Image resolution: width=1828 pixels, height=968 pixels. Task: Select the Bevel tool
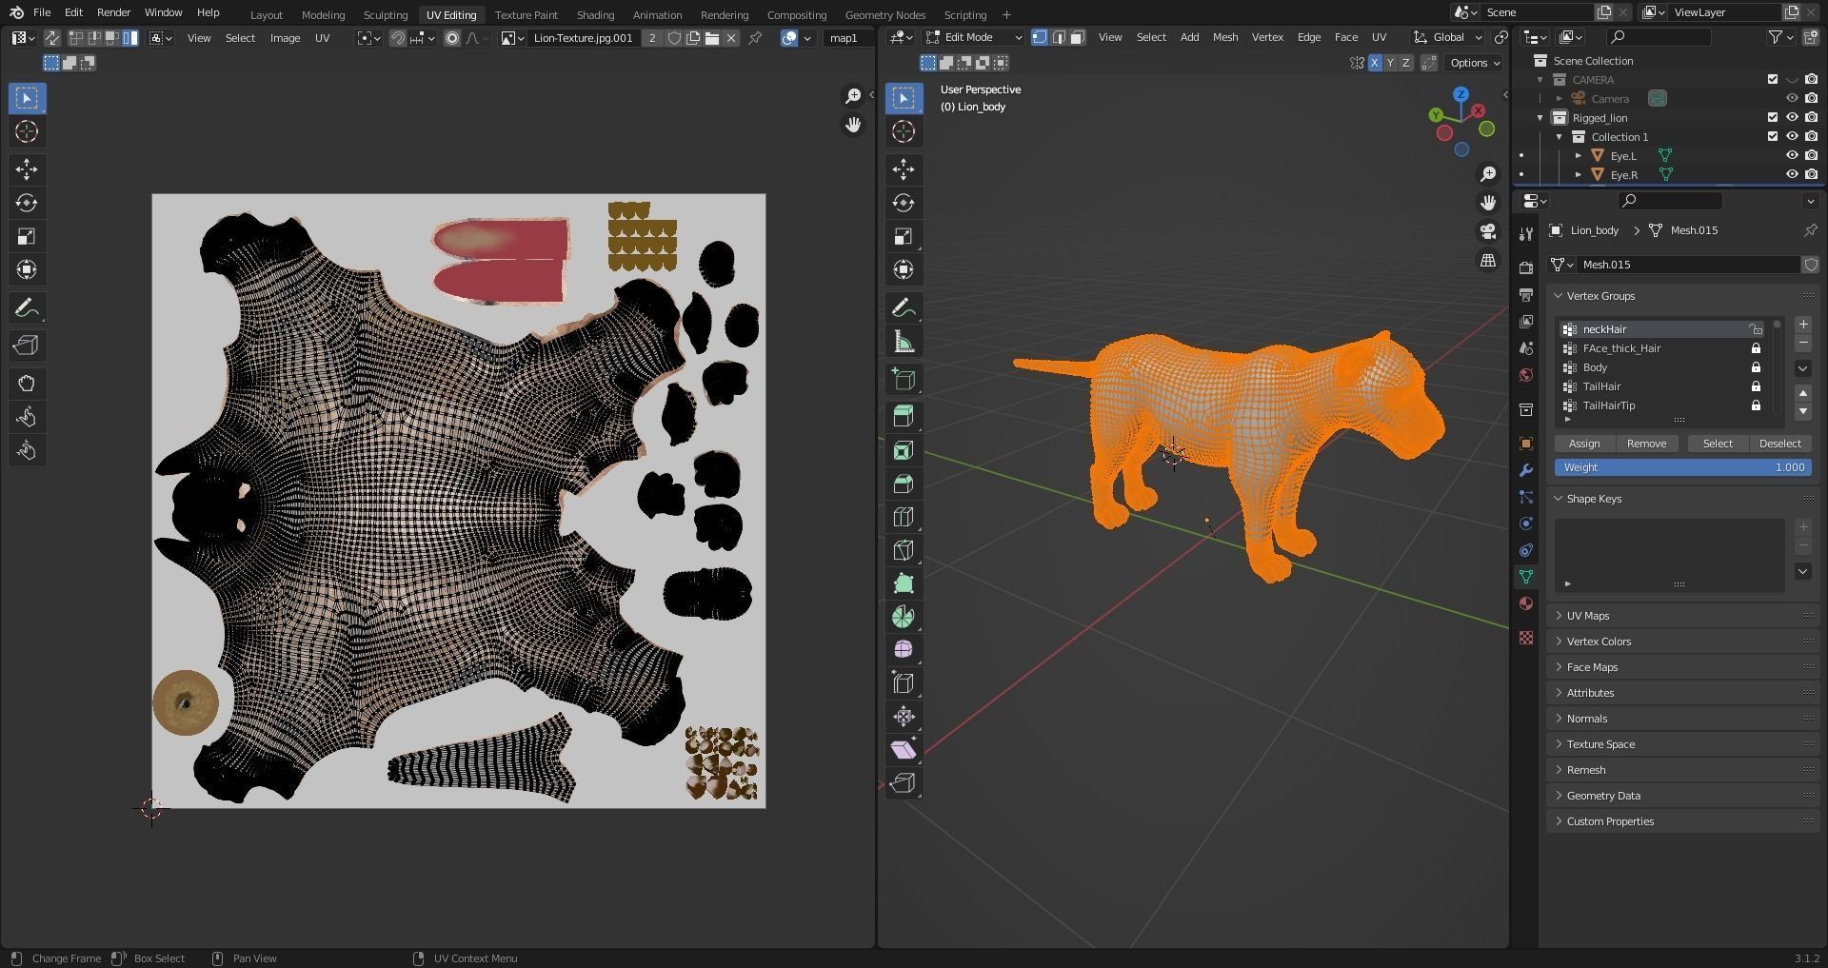pos(904,484)
